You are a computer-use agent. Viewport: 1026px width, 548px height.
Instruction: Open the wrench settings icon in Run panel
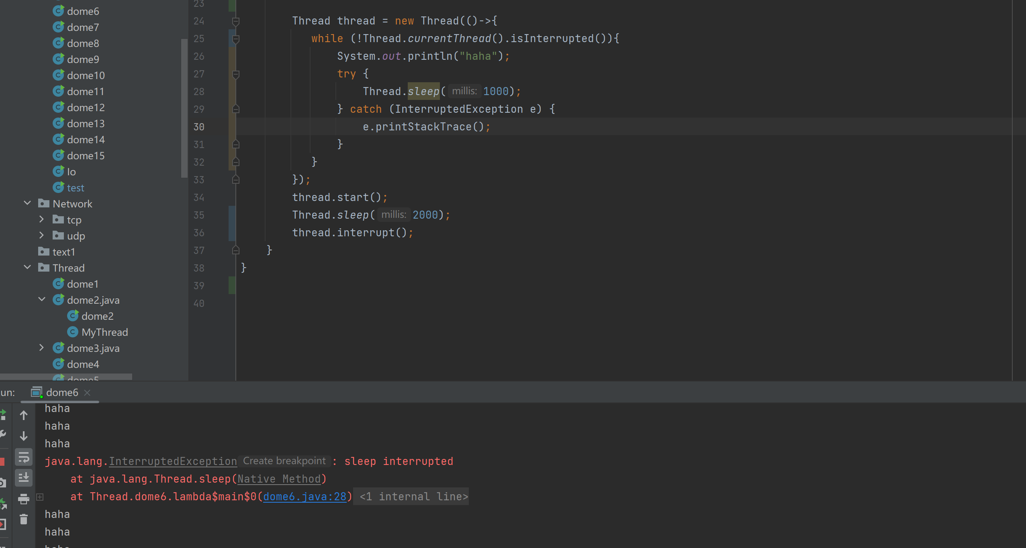pyautogui.click(x=2, y=434)
